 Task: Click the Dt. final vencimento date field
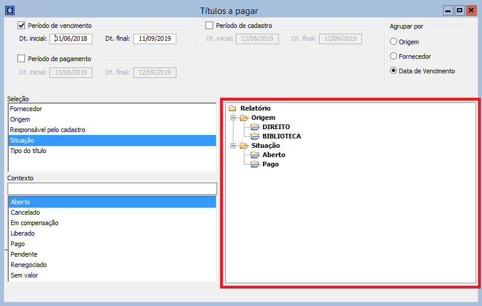pos(154,39)
